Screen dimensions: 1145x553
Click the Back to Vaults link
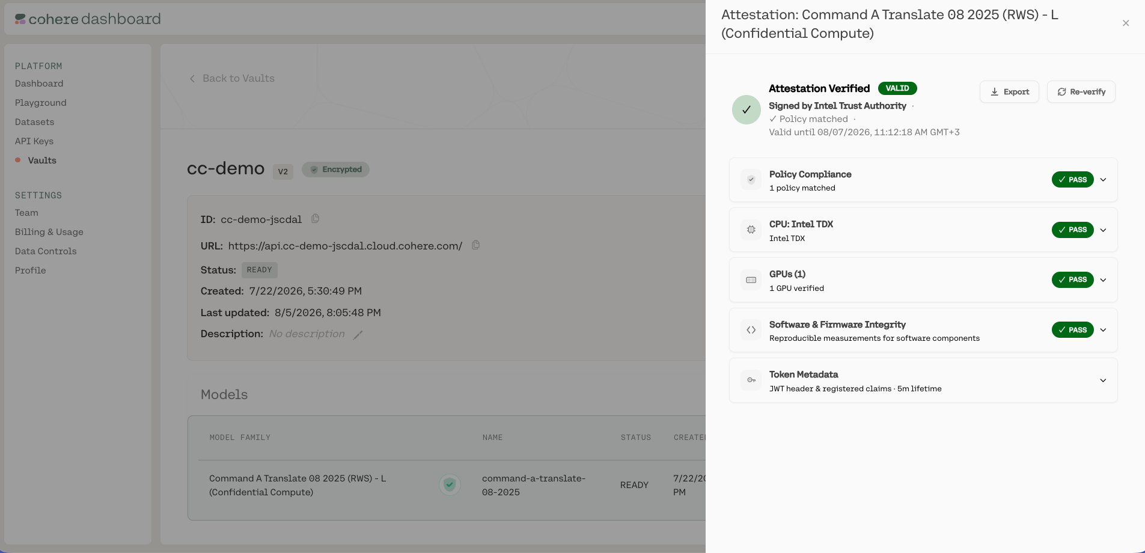(232, 78)
